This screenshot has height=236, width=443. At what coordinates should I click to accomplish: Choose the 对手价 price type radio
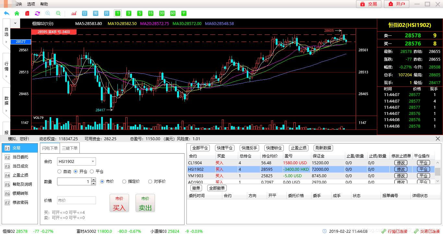(150, 181)
